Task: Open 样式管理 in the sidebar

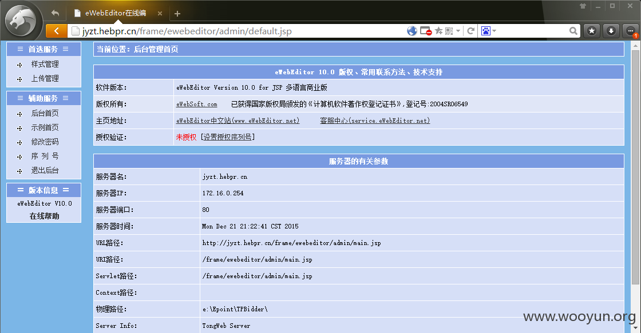Action: pyautogui.click(x=45, y=64)
